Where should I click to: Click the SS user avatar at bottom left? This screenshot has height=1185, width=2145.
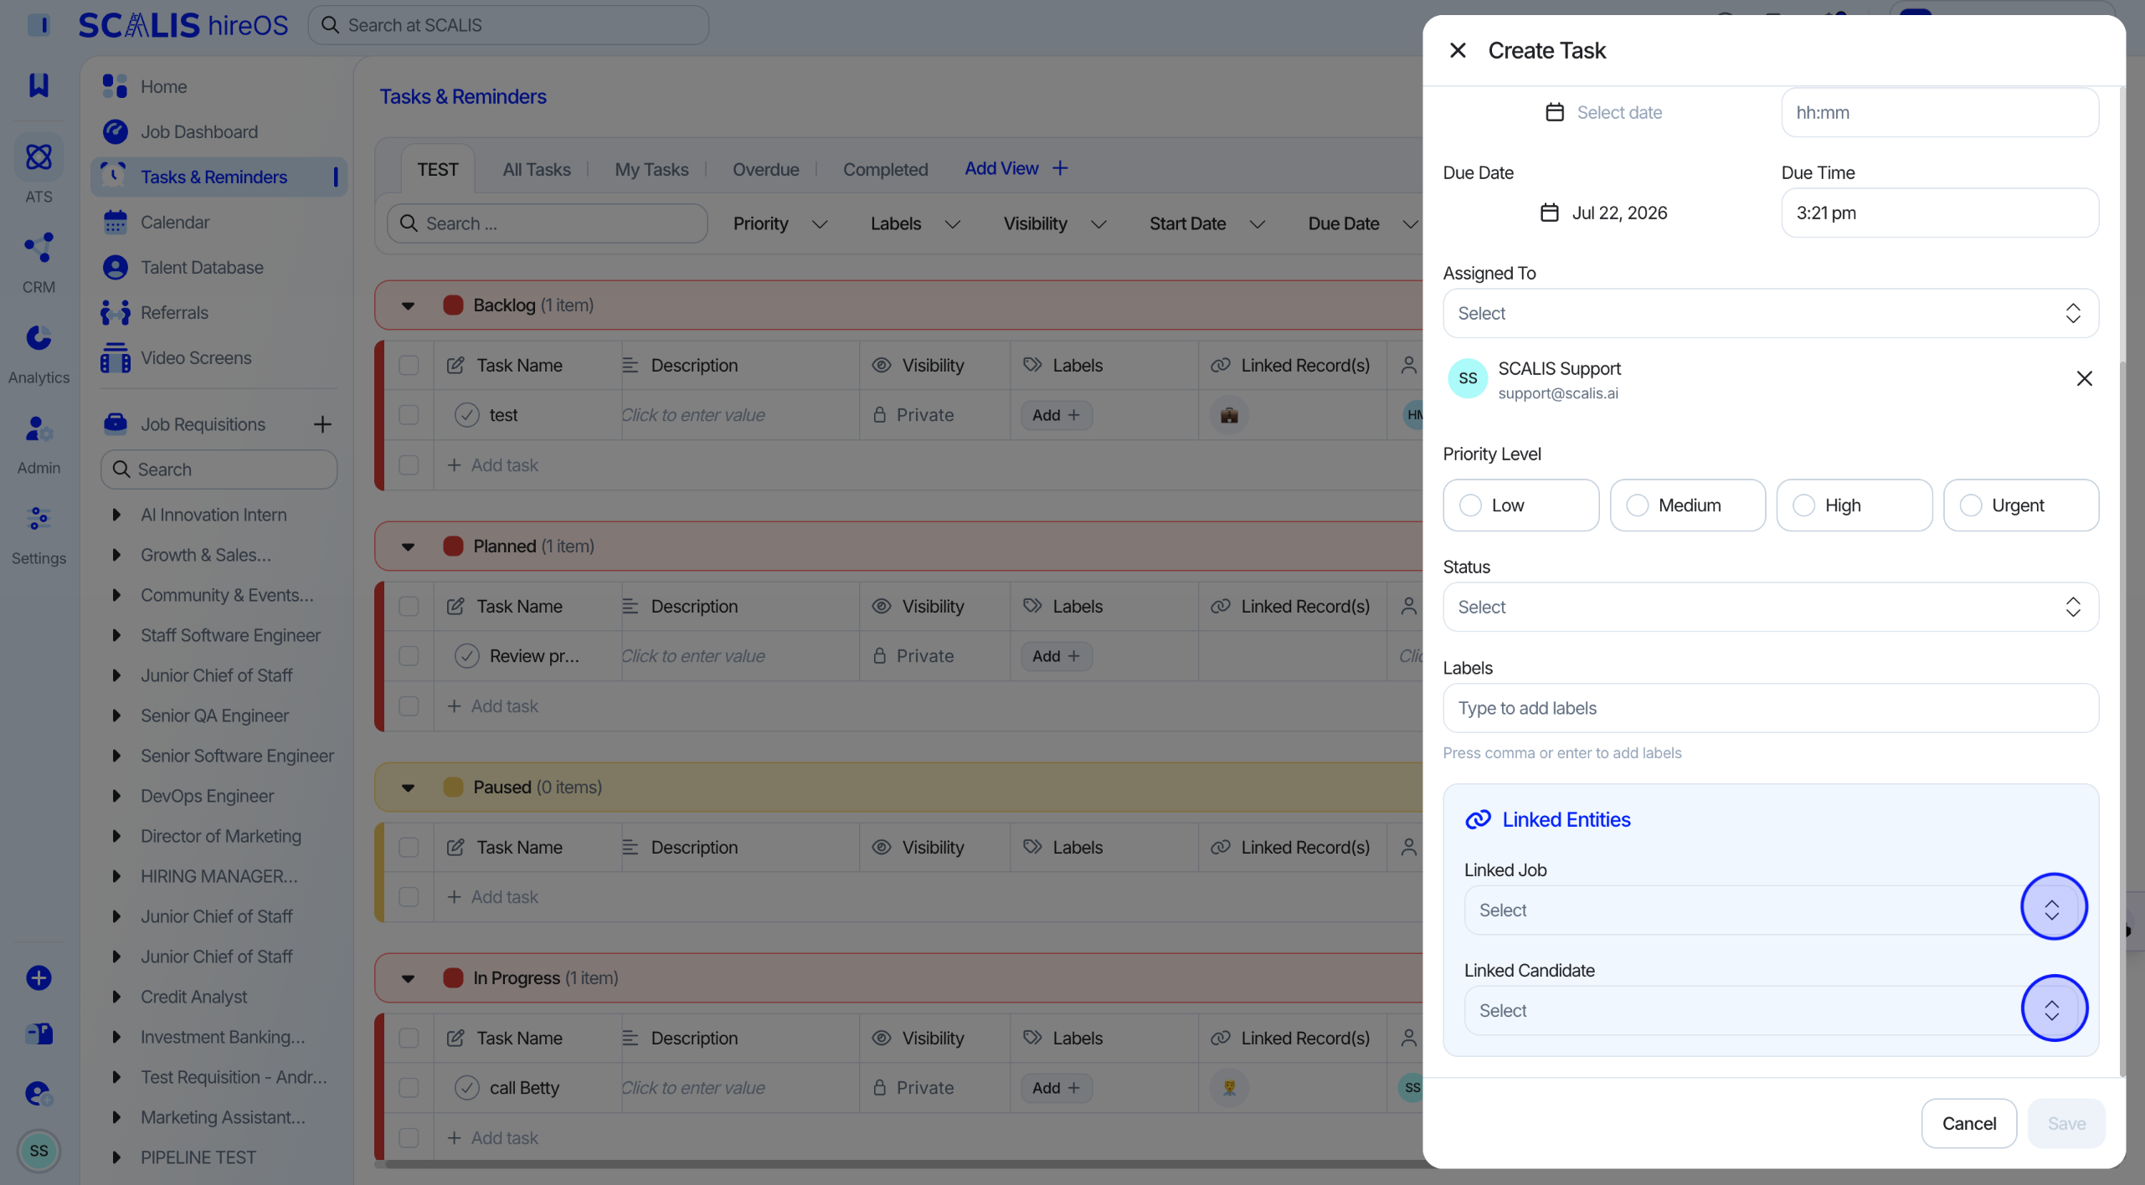click(x=39, y=1151)
